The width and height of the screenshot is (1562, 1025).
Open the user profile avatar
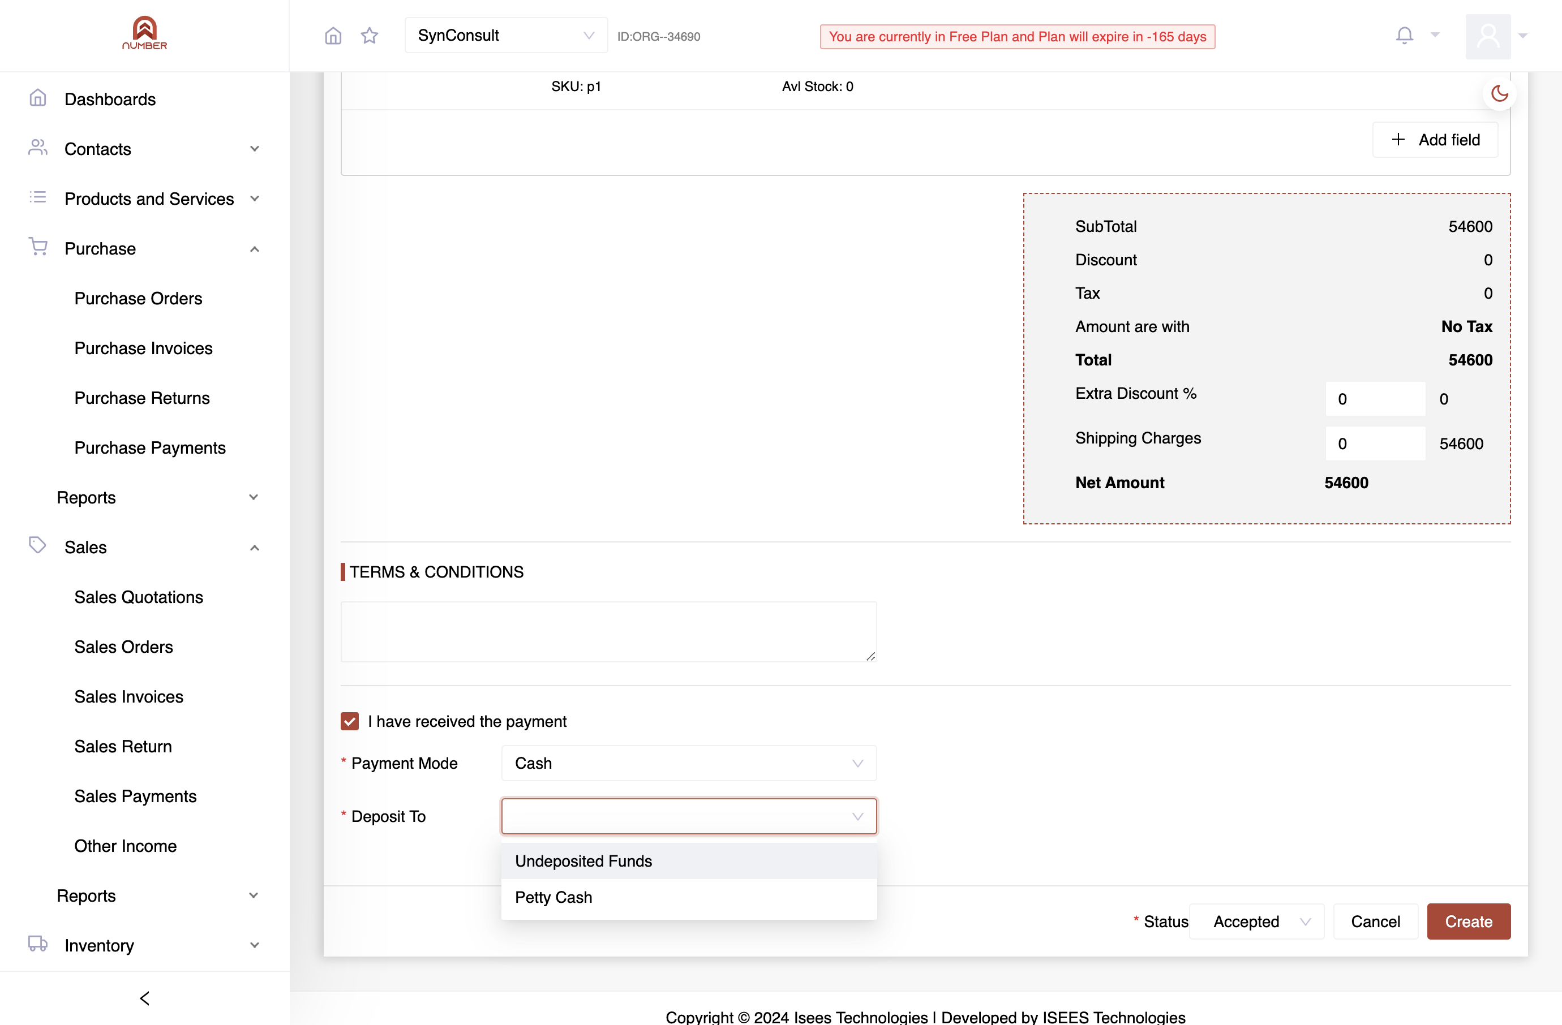click(1488, 36)
